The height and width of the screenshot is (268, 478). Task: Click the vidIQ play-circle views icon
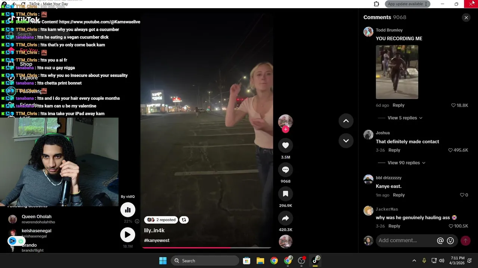127,235
